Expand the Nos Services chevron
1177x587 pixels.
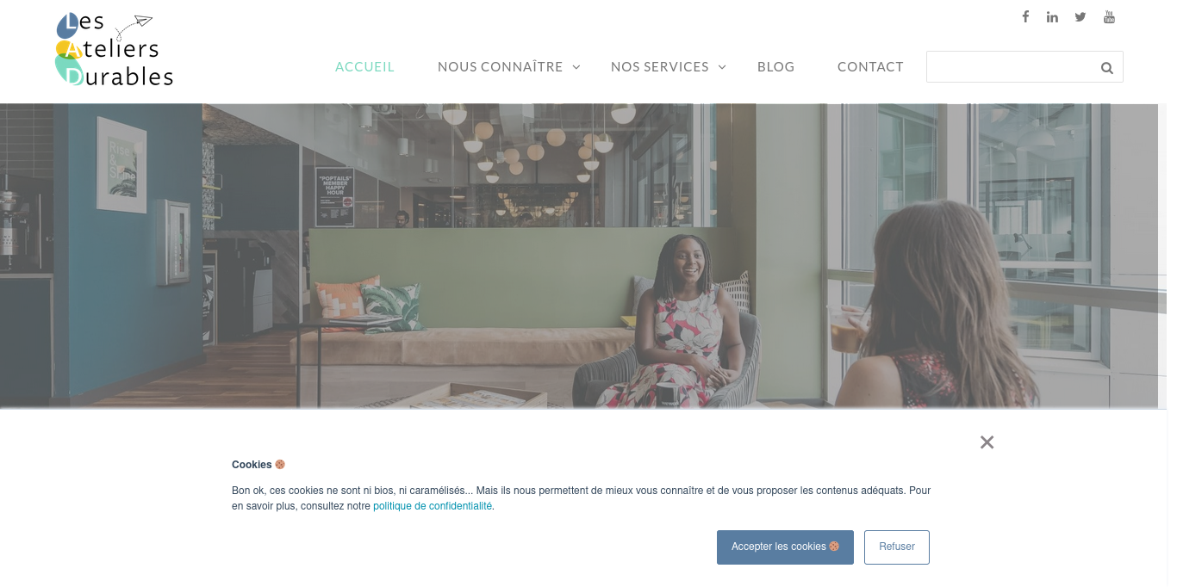[x=722, y=66]
